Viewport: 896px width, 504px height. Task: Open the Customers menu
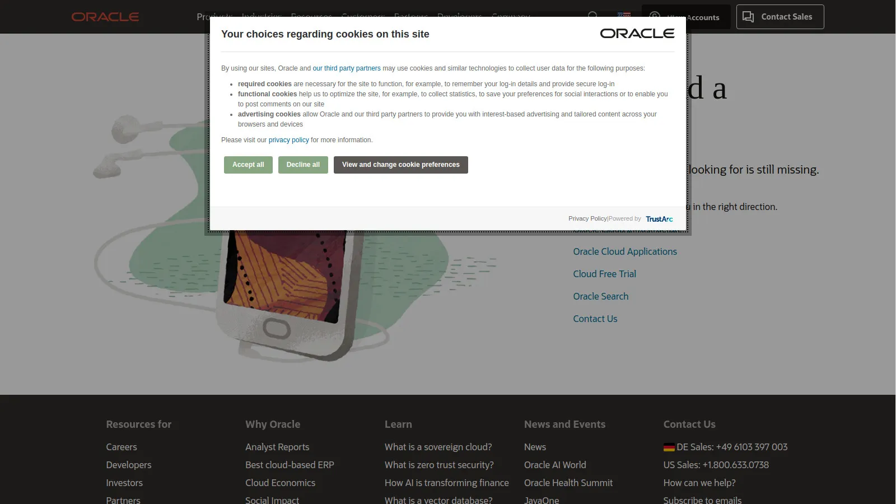click(363, 17)
